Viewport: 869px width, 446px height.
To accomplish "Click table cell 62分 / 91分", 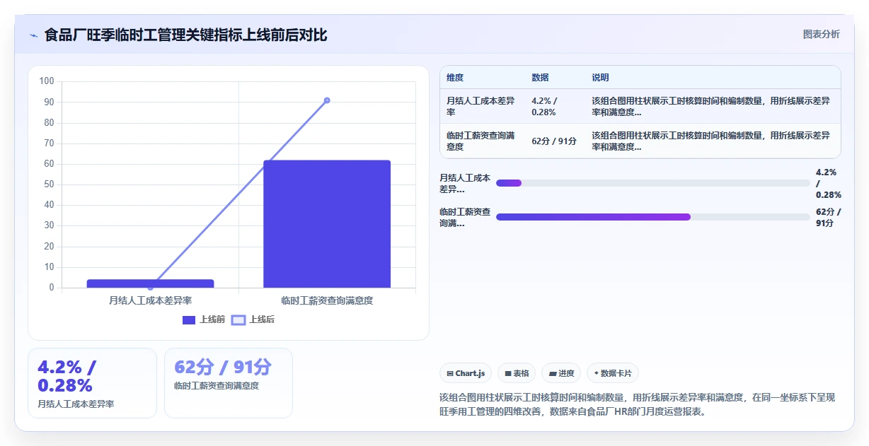I will click(x=554, y=141).
